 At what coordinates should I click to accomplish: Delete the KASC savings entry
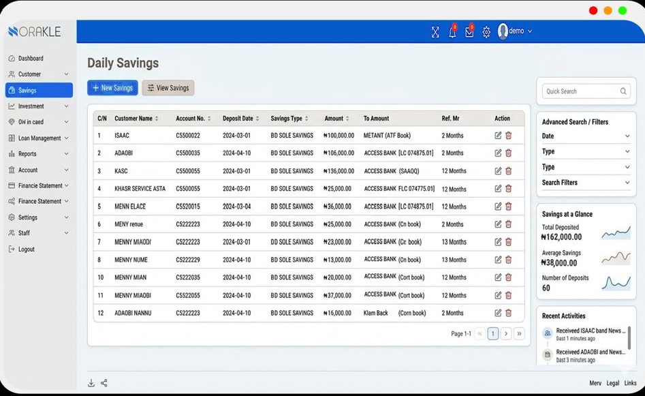pyautogui.click(x=509, y=171)
